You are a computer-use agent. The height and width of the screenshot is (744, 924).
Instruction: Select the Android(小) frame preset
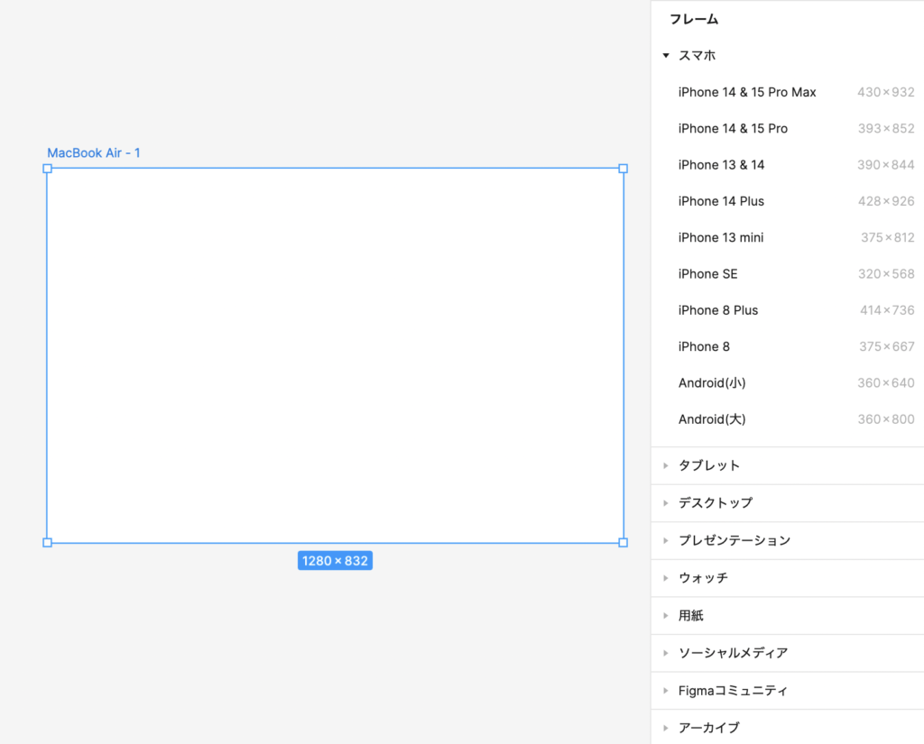(x=712, y=383)
